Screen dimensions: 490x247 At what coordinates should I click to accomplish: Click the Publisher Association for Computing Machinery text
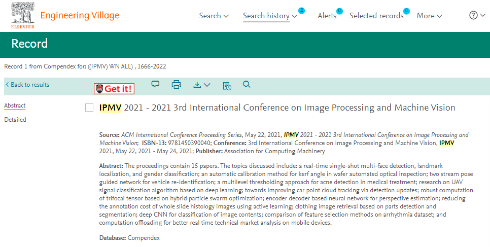coord(261,151)
